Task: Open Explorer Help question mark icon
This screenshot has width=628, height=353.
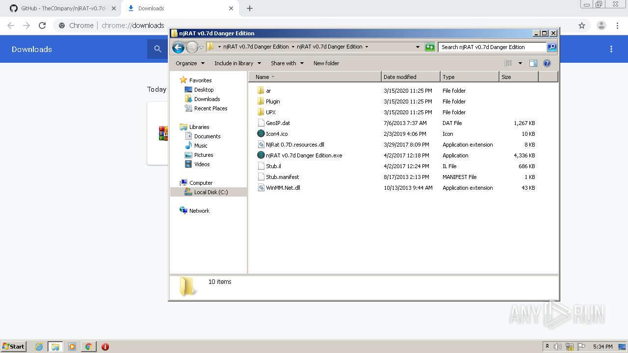Action: coord(547,63)
